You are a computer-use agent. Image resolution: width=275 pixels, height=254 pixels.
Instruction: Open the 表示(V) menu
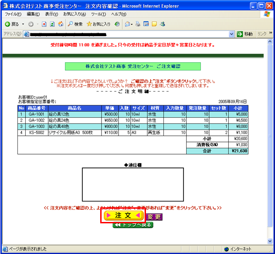tap(52, 14)
